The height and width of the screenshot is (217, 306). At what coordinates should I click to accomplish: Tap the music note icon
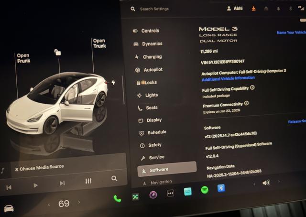[x=2, y=171]
